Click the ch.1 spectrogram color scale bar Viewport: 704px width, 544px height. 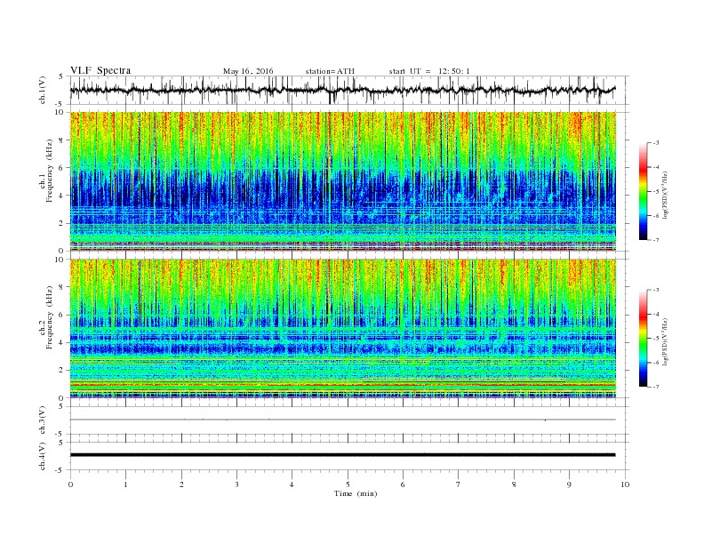point(643,191)
